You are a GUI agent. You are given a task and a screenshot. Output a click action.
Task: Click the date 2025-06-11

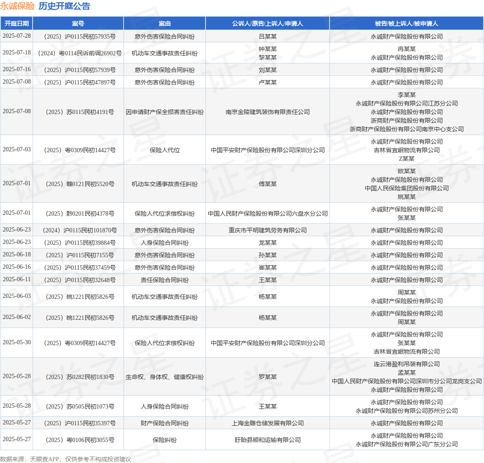pyautogui.click(x=17, y=279)
